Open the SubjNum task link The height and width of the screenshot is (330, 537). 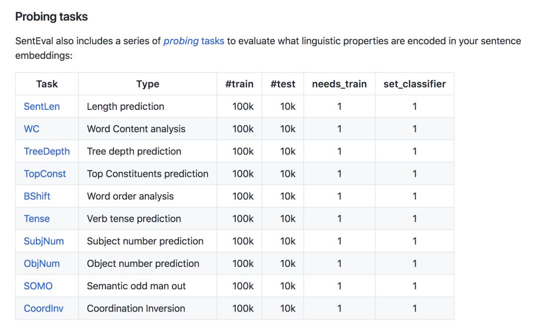[x=44, y=241]
